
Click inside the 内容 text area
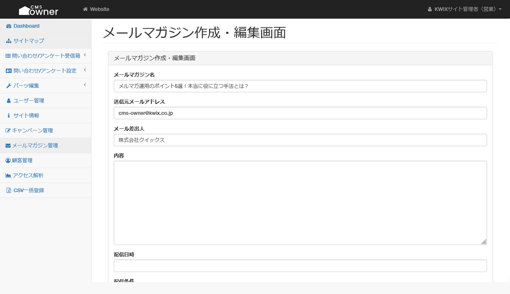point(300,203)
